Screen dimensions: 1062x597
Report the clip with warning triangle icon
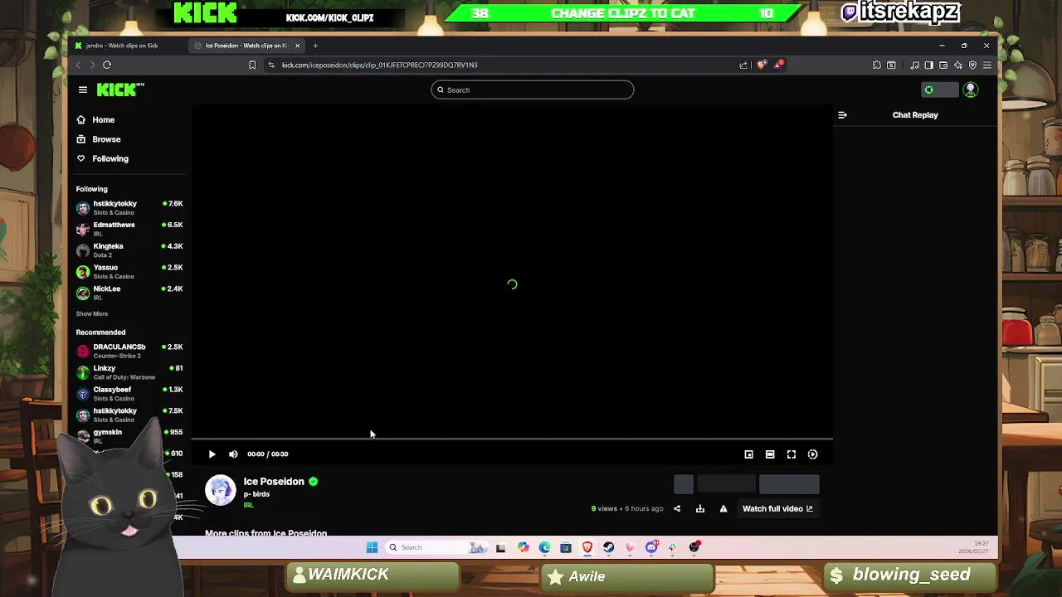[x=723, y=509]
